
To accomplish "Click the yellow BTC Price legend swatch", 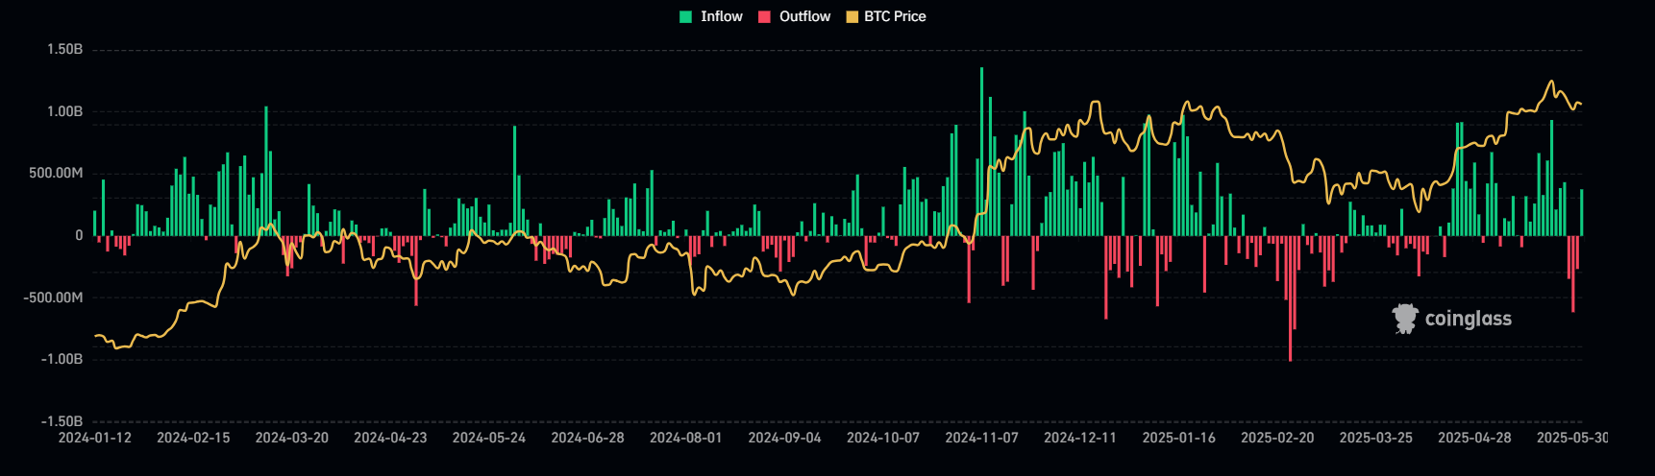I will coord(852,16).
